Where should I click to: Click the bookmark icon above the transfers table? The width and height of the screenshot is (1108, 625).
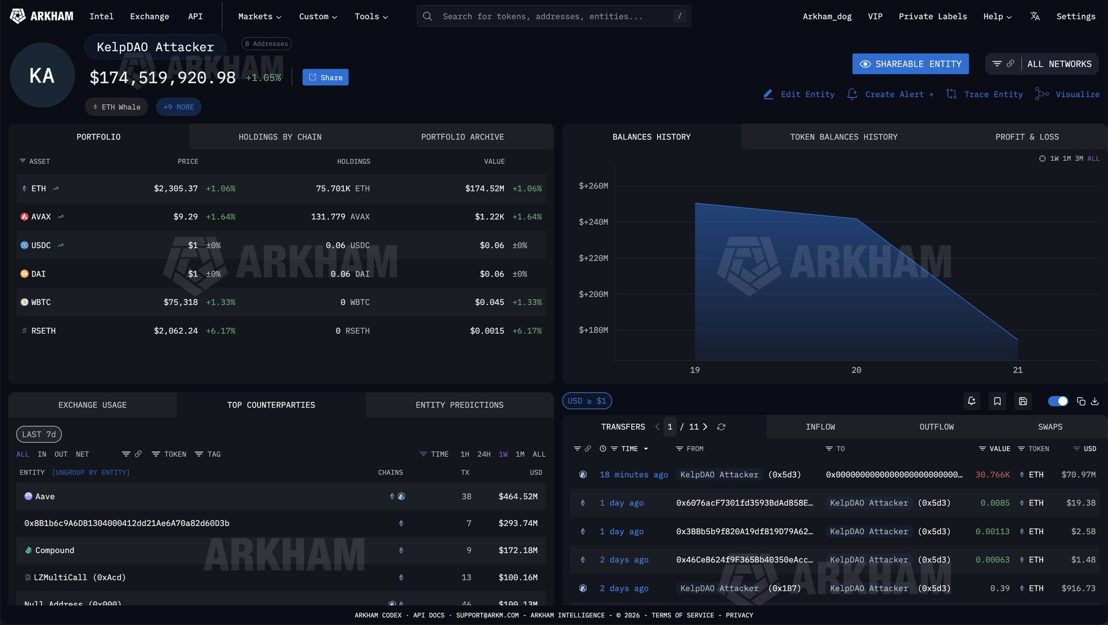[997, 401]
